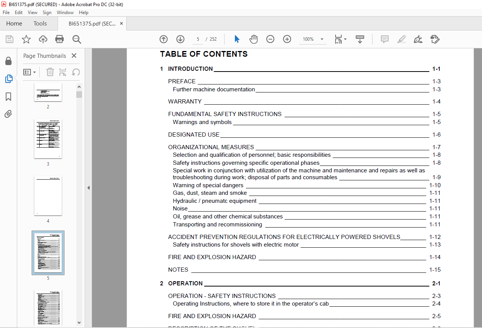The image size is (482, 328).
Task: Go to previous page arrow
Action: 164,39
